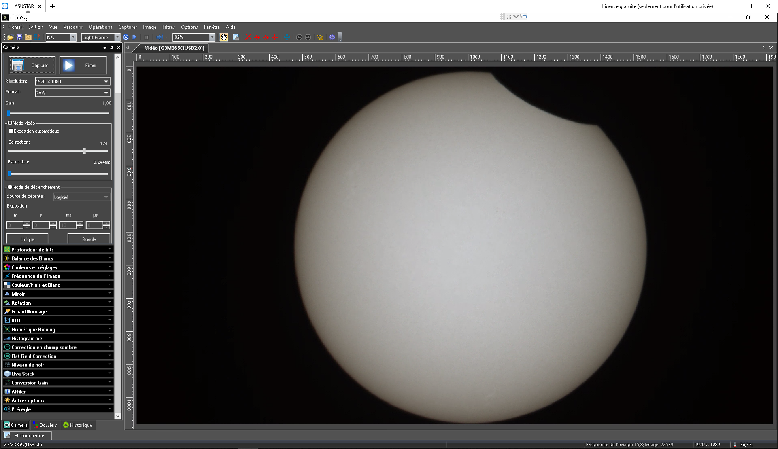Click the blue arrow record icon
Screen dimensions: 778x449
pyautogui.click(x=159, y=37)
